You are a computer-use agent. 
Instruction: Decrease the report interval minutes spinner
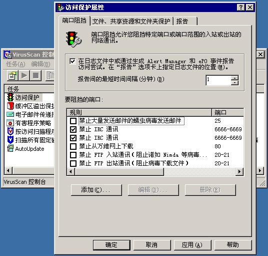coord(234,83)
